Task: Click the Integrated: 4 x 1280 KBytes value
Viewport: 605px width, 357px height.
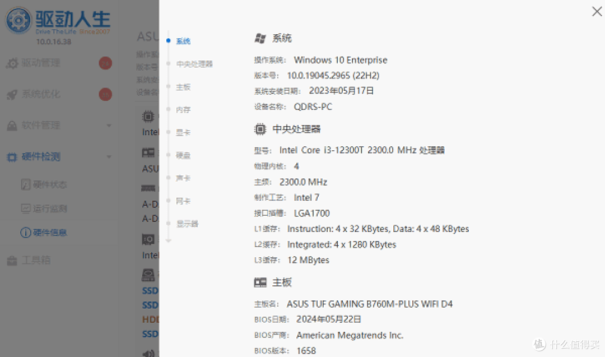Action: 342,245
